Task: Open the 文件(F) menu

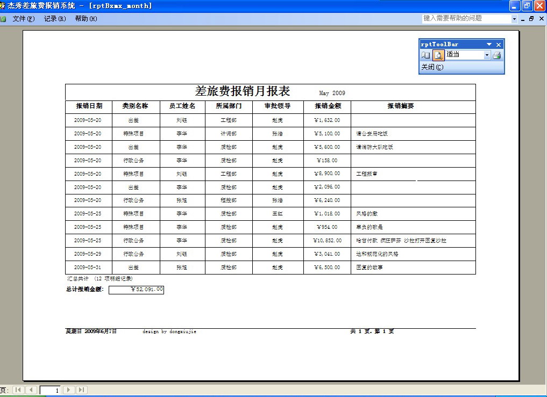Action: click(x=23, y=19)
